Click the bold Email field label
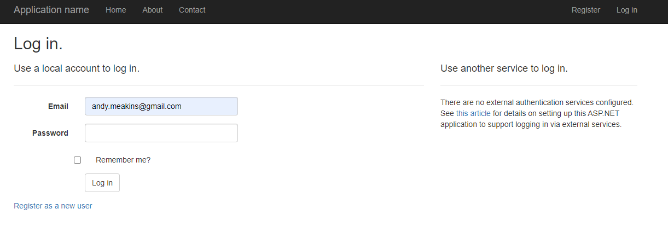The width and height of the screenshot is (668, 226). [x=58, y=106]
